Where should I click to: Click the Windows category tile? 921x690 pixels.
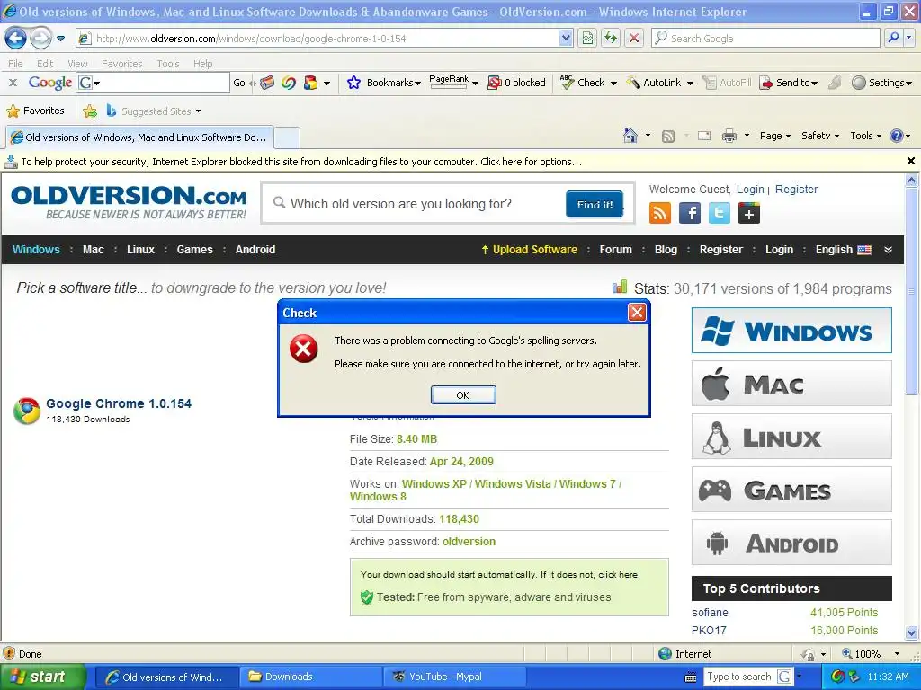coord(791,331)
